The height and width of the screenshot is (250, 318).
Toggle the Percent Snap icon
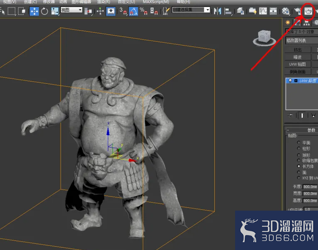tap(143, 11)
